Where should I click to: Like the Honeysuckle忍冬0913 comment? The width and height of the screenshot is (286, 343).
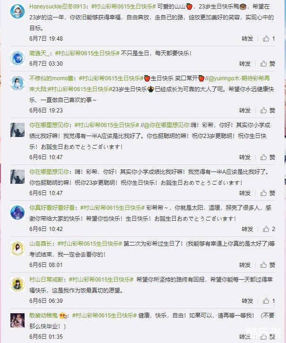point(269,39)
